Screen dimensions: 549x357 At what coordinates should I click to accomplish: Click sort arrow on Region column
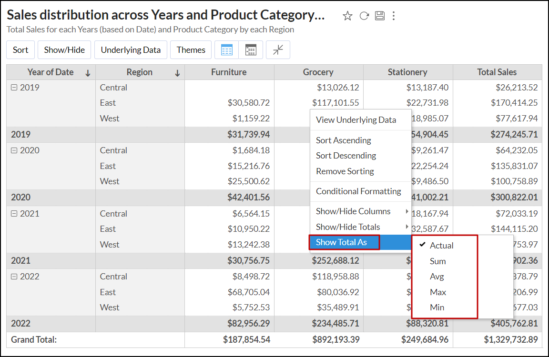coord(177,73)
